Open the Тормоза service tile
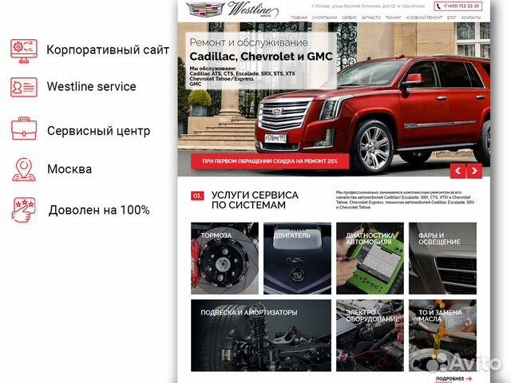The width and height of the screenshot is (511, 383). (x=224, y=259)
